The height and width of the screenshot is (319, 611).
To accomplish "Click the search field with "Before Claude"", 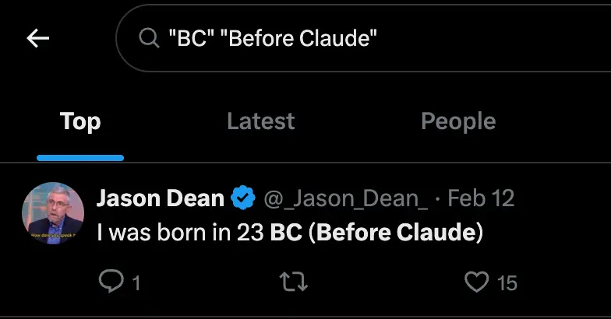I will point(363,38).
